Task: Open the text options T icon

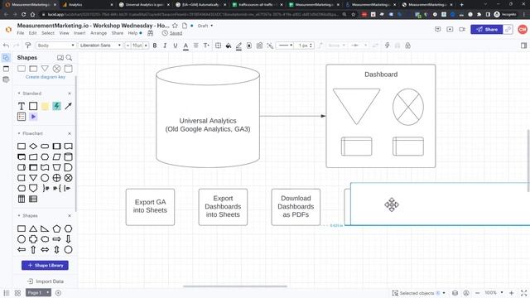Action: tap(206, 46)
